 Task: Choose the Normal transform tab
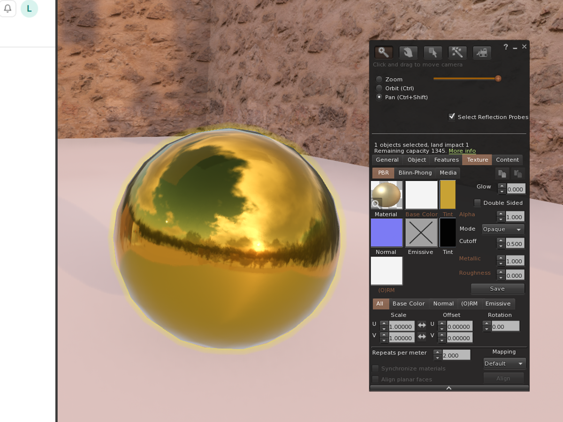(443, 304)
